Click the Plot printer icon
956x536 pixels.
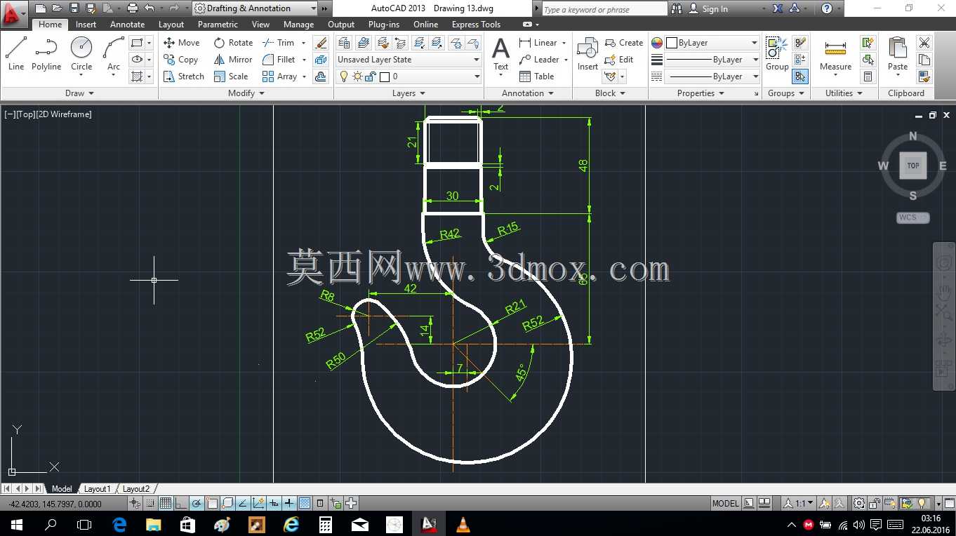coord(132,8)
